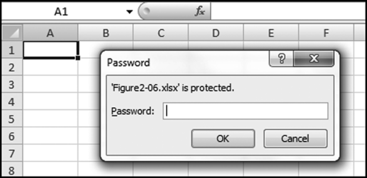Close the Password dialog with the X

[x=314, y=59]
